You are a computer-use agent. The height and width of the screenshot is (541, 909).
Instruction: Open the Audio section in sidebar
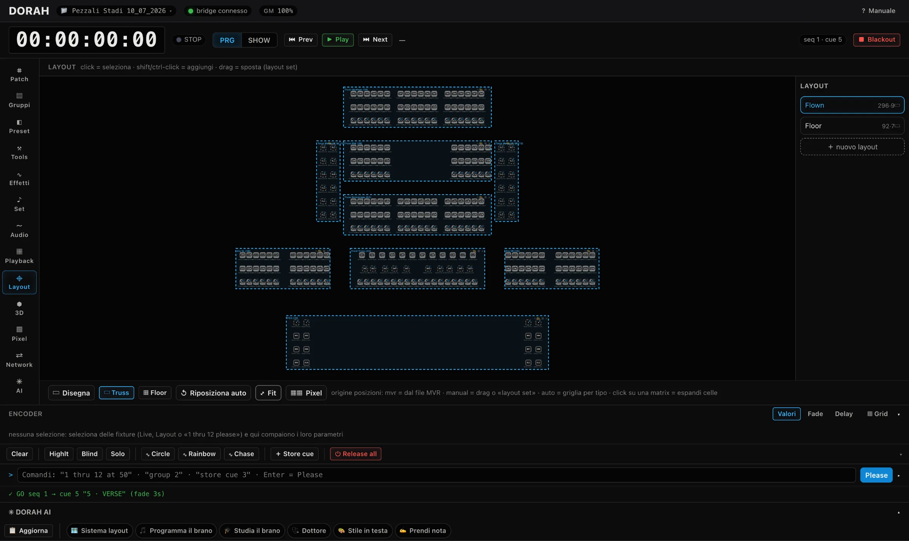coord(19,231)
